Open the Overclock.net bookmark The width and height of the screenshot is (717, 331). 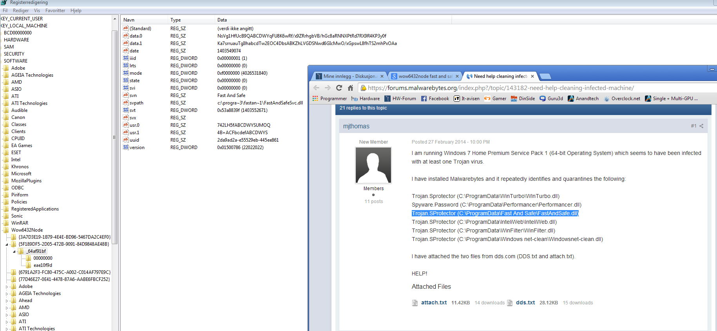pyautogui.click(x=622, y=99)
